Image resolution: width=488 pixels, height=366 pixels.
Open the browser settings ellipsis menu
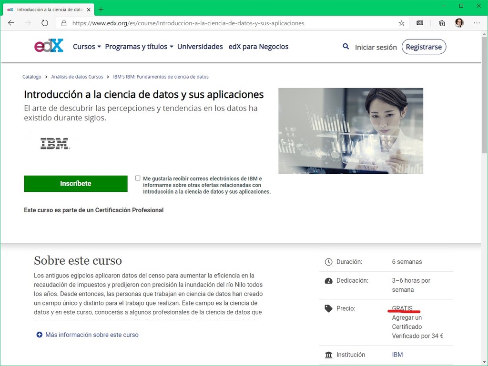coord(477,23)
